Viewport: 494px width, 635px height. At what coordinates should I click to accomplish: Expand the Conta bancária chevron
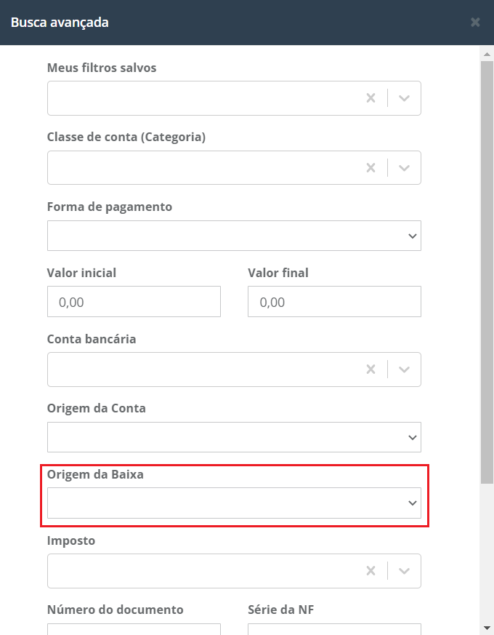(405, 370)
